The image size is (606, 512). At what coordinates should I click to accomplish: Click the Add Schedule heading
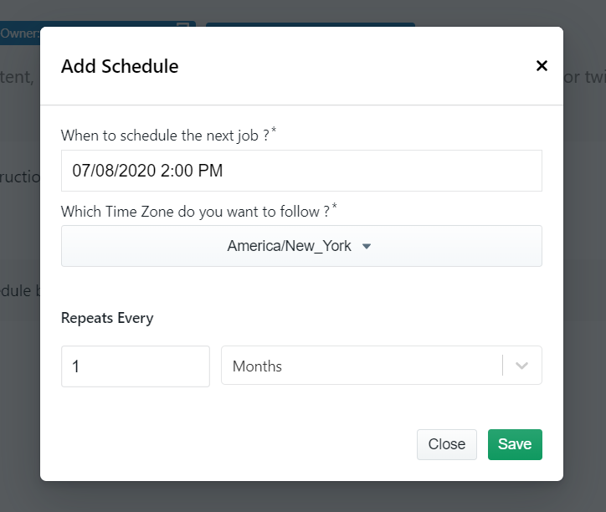click(x=120, y=66)
